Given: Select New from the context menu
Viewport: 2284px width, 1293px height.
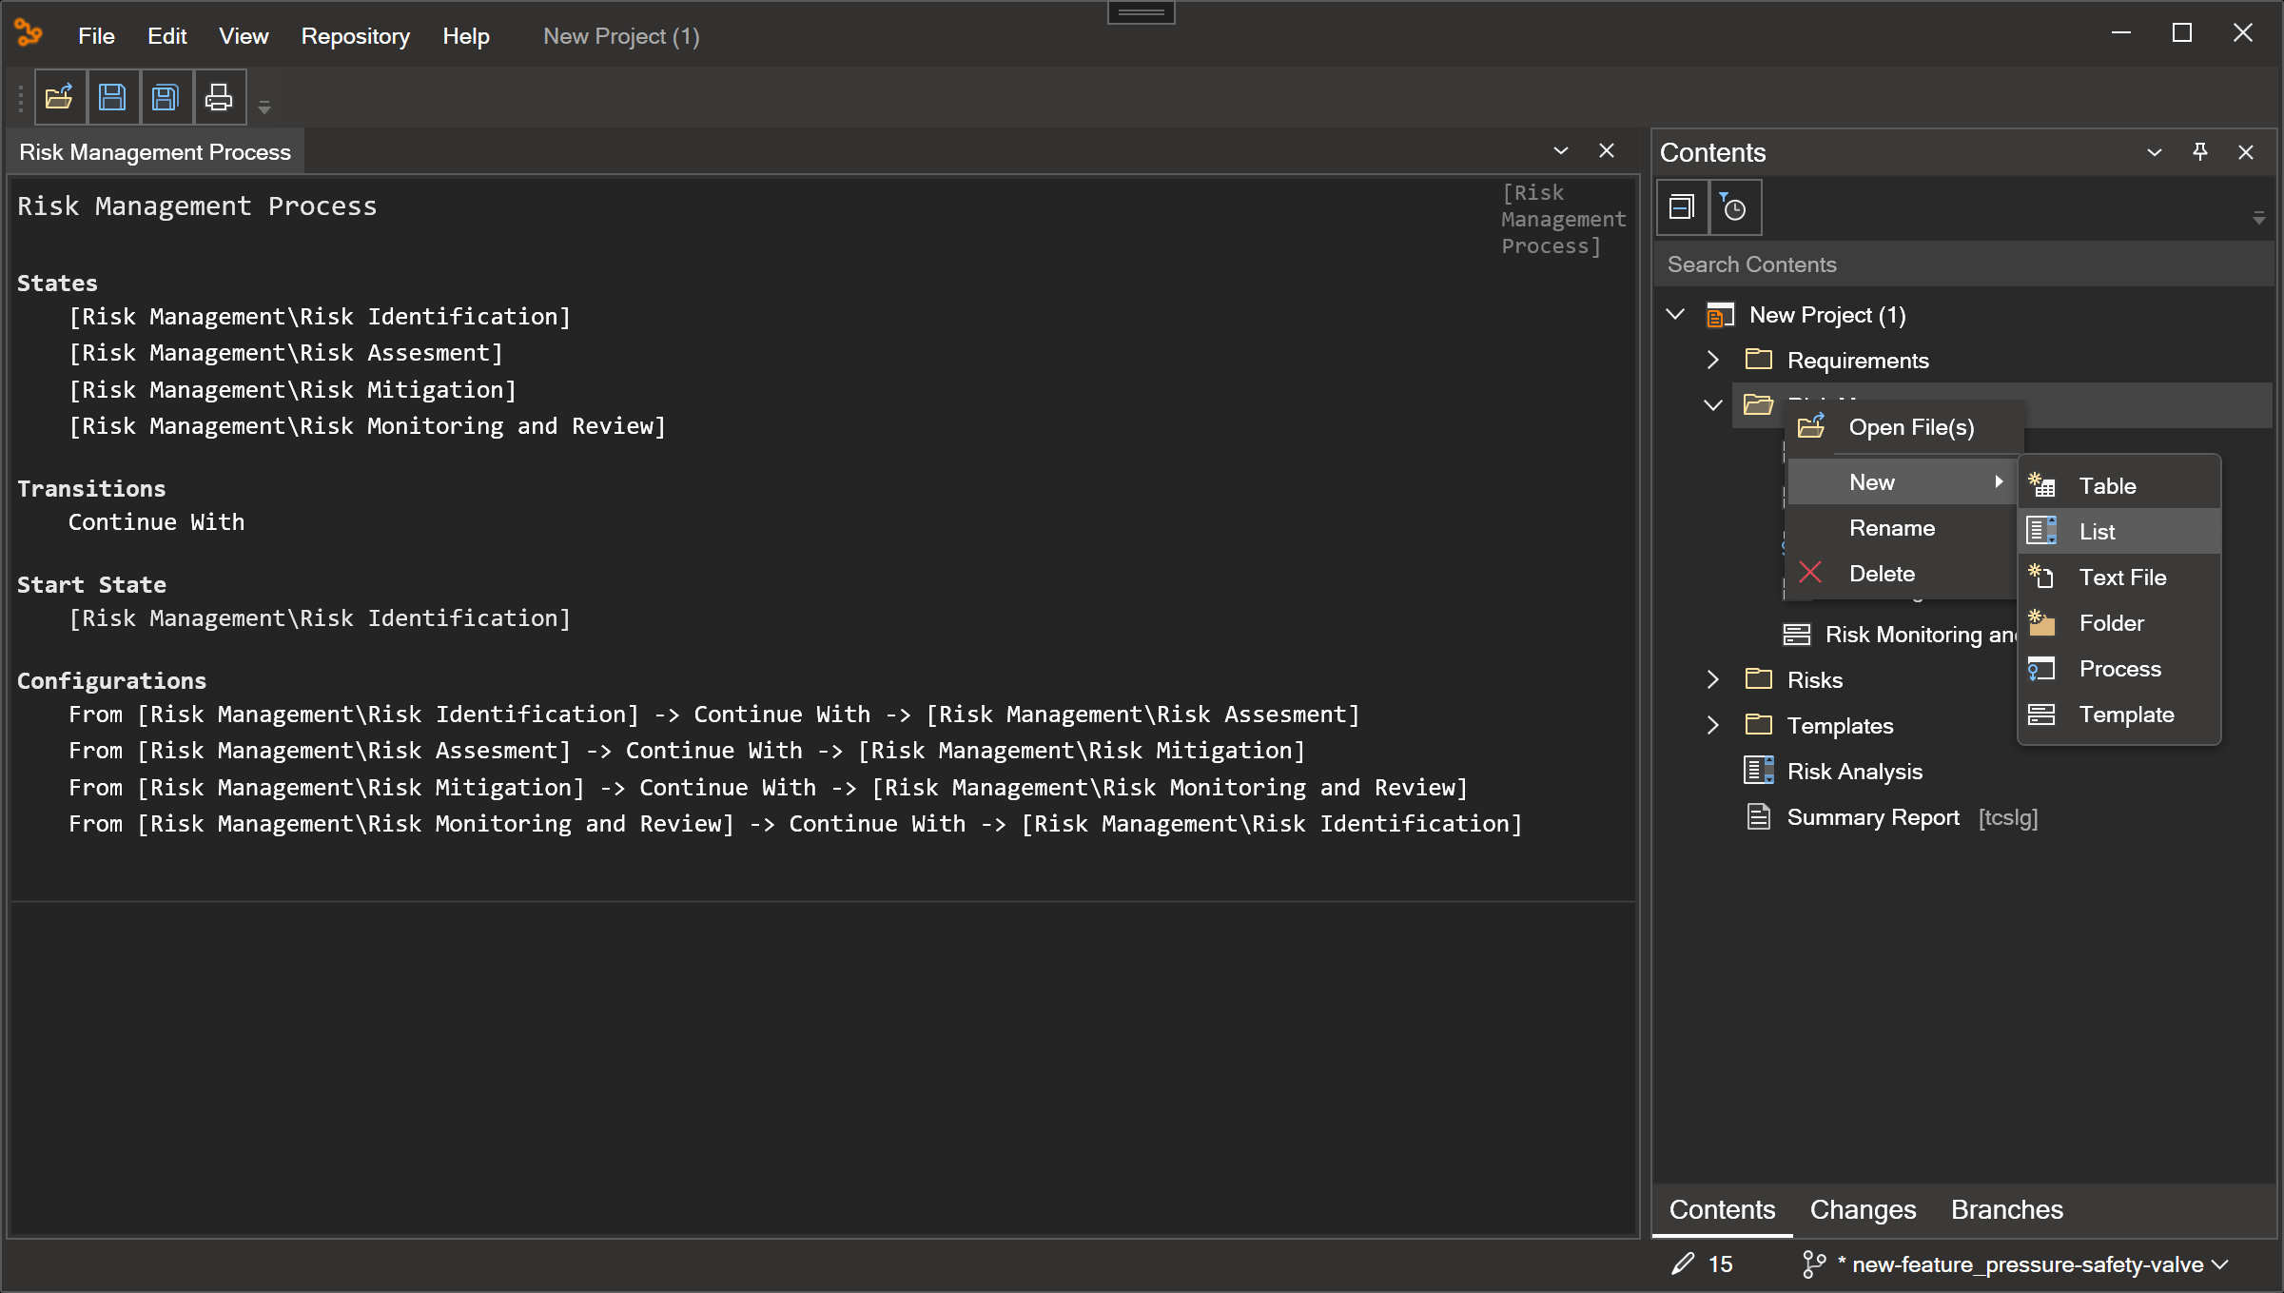Looking at the screenshot, I should [1873, 481].
